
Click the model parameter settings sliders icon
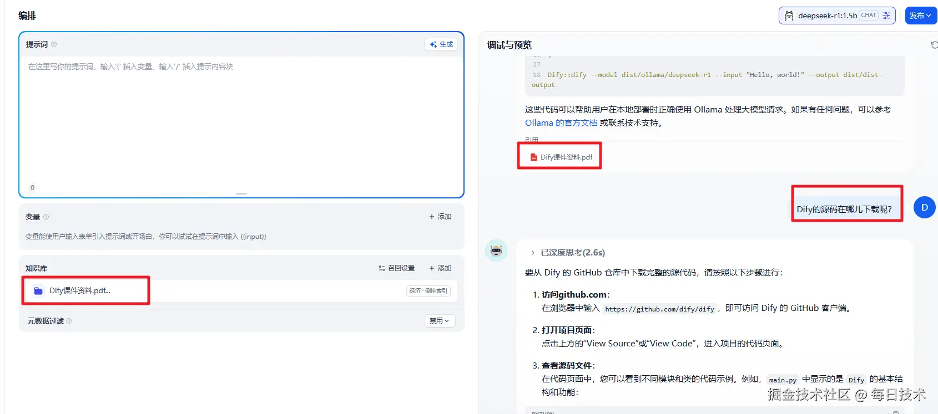886,16
